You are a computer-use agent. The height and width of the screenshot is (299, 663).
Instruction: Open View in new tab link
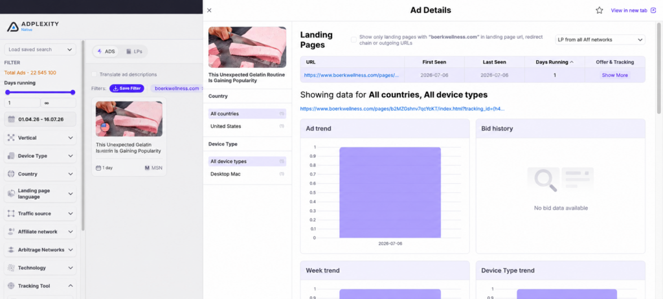click(633, 10)
